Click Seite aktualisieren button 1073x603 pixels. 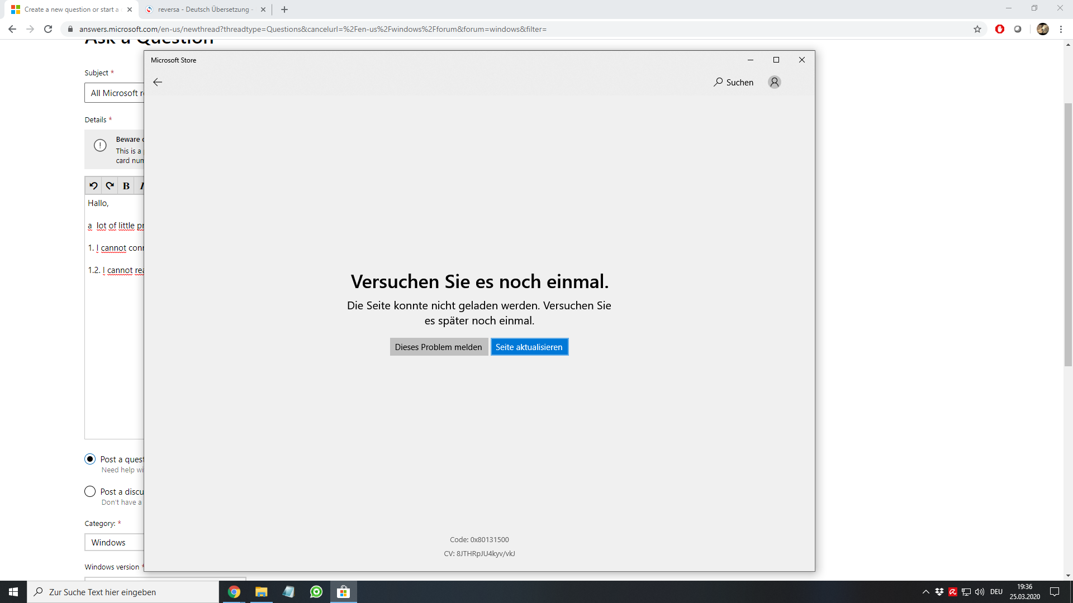(529, 347)
